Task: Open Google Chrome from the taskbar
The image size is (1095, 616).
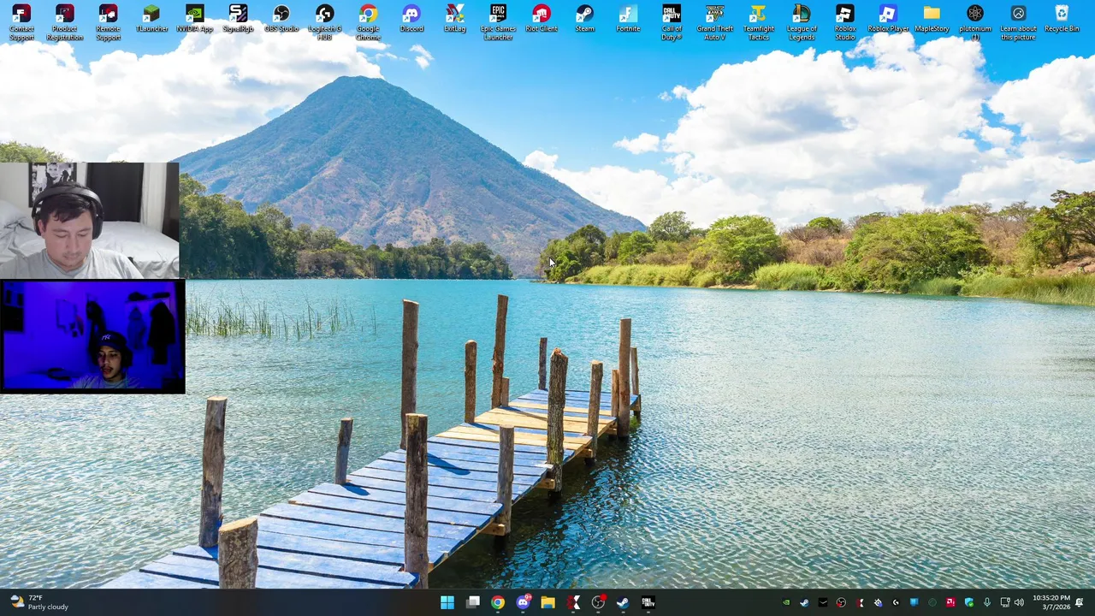Action: pyautogui.click(x=498, y=603)
